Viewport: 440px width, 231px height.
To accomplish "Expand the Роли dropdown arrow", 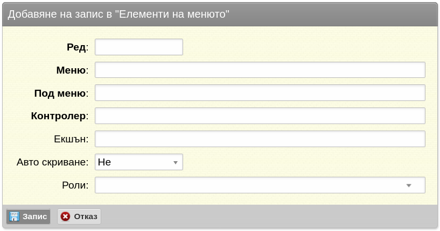I will [x=409, y=185].
